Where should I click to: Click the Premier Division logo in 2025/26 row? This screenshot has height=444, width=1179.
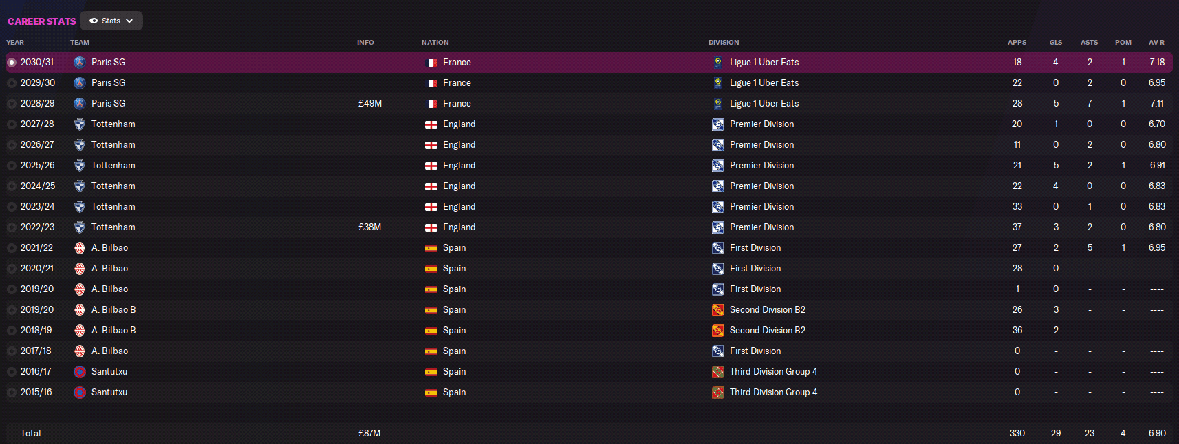(x=718, y=166)
